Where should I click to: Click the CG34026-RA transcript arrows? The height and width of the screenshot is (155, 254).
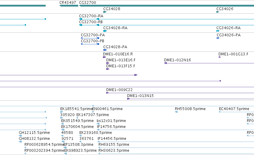218,31
